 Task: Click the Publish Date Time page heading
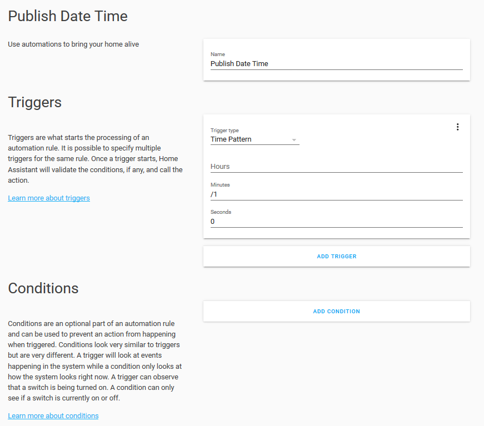pos(68,17)
